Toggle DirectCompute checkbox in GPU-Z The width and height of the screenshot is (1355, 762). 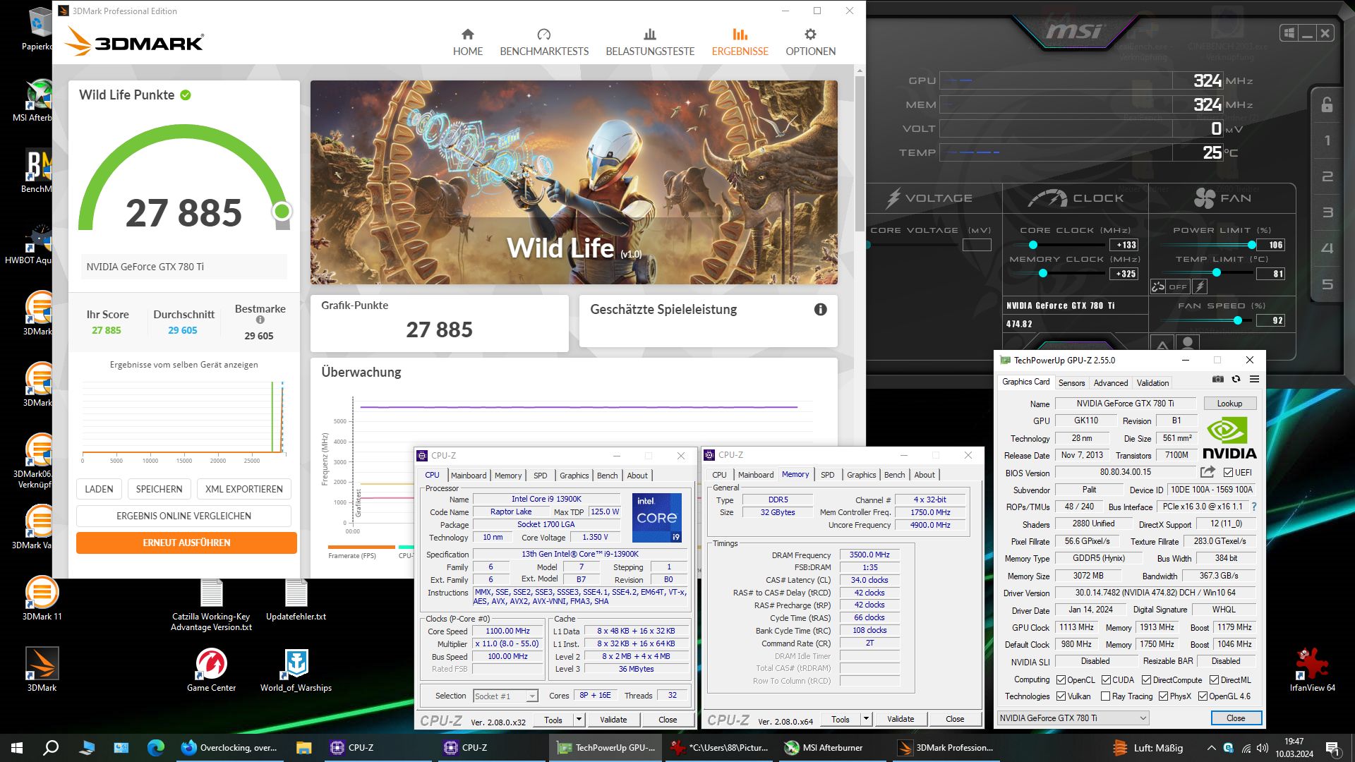[x=1146, y=679]
